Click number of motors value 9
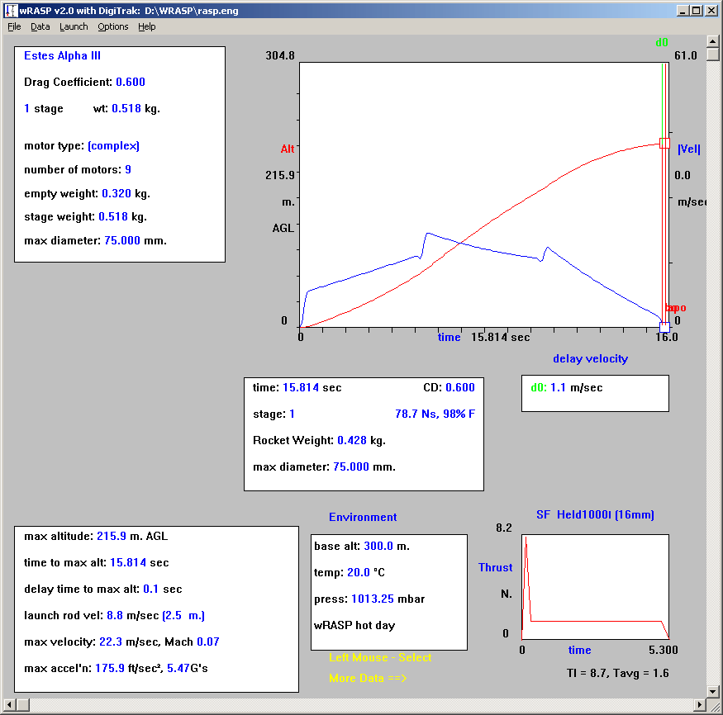Screen dimensions: 723x715 tap(128, 169)
